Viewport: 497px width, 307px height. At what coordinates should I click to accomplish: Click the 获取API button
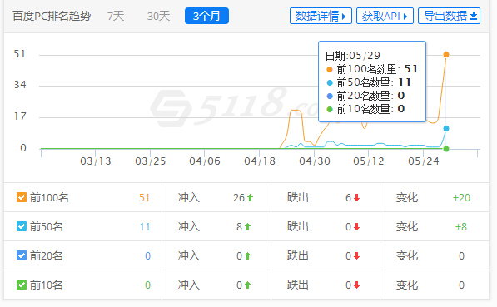coord(385,16)
